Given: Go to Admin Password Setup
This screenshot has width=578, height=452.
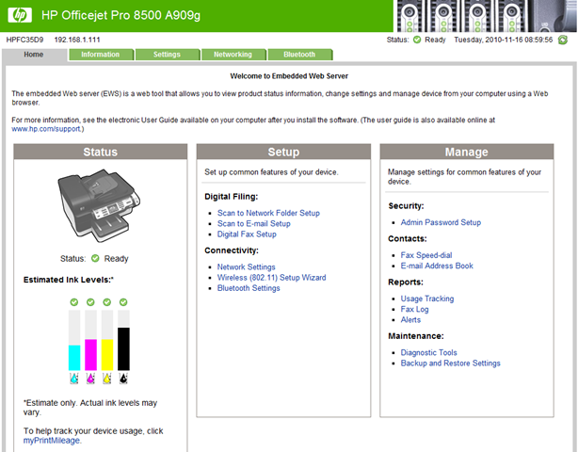Looking at the screenshot, I should pos(441,222).
